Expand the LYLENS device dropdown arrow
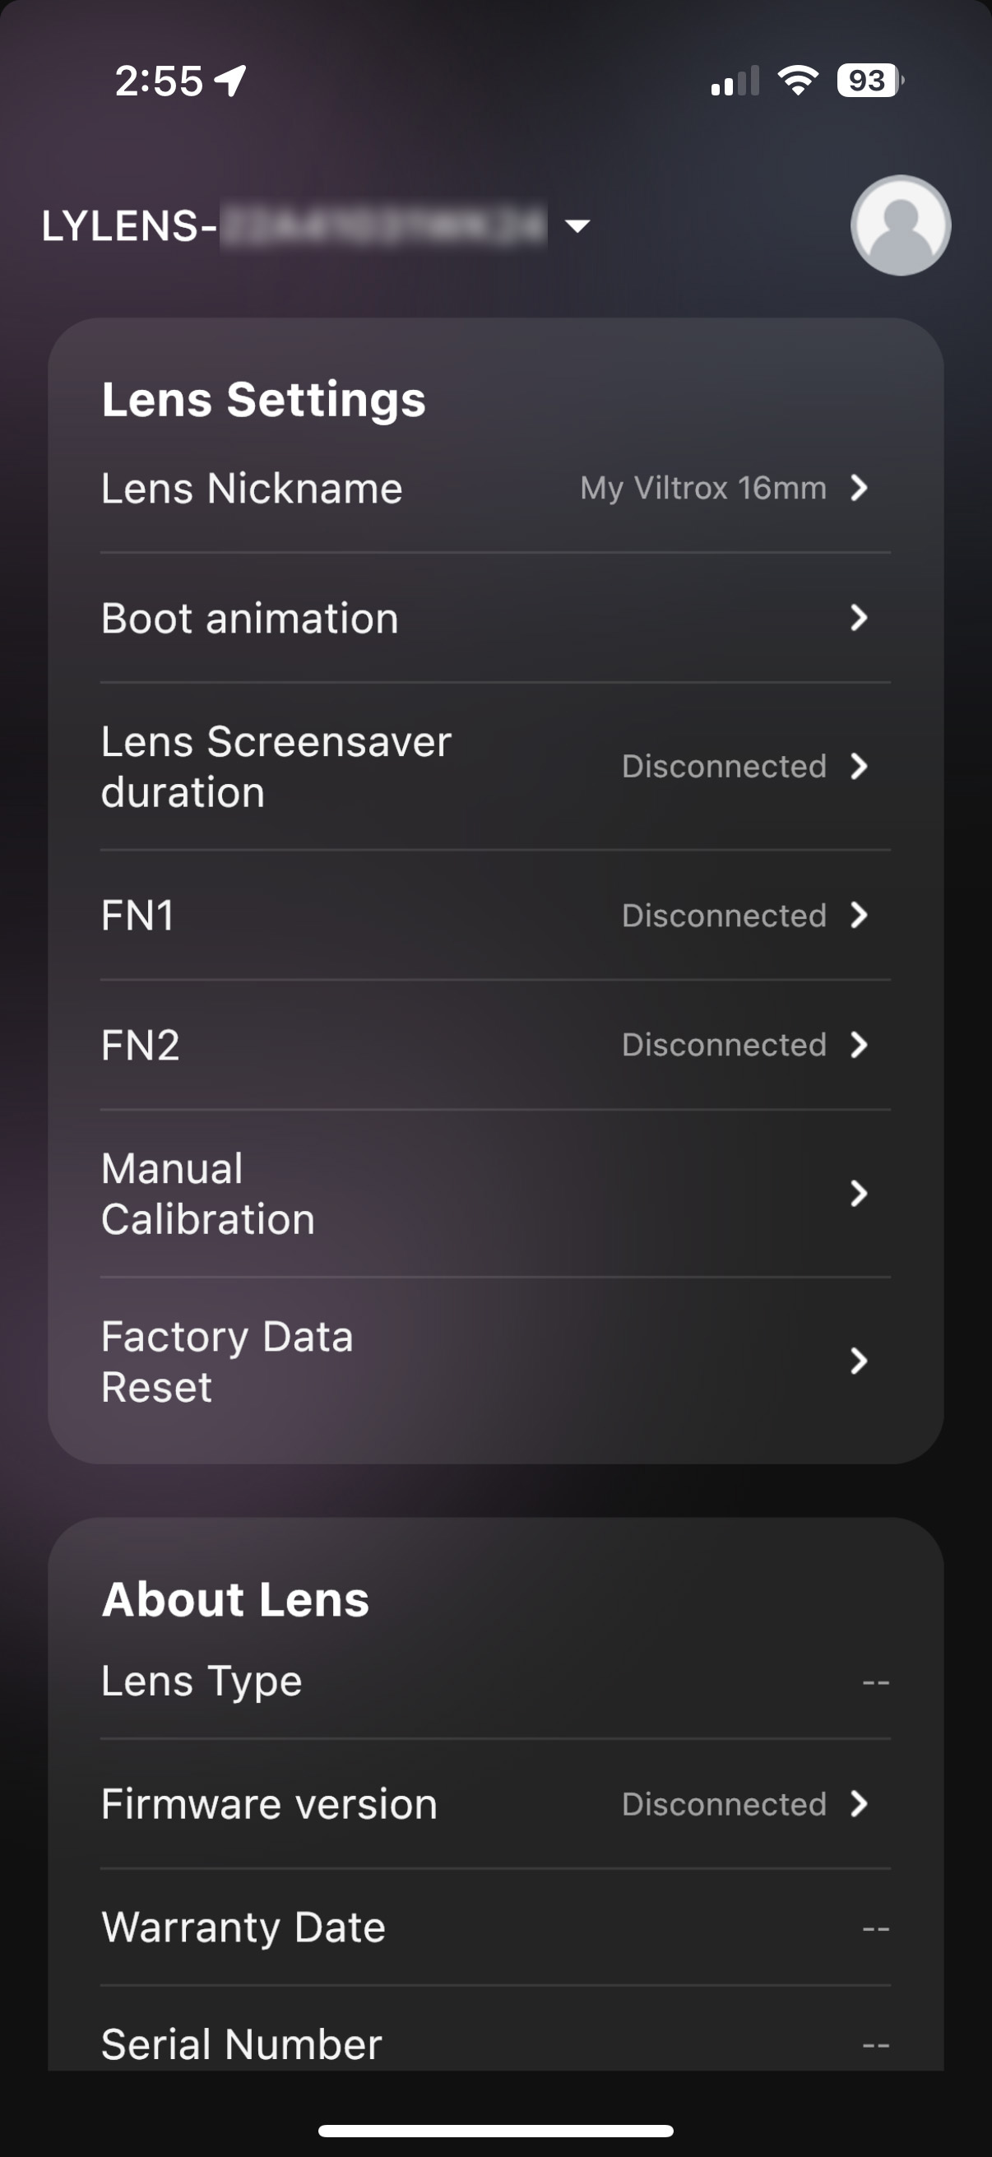 (x=577, y=225)
